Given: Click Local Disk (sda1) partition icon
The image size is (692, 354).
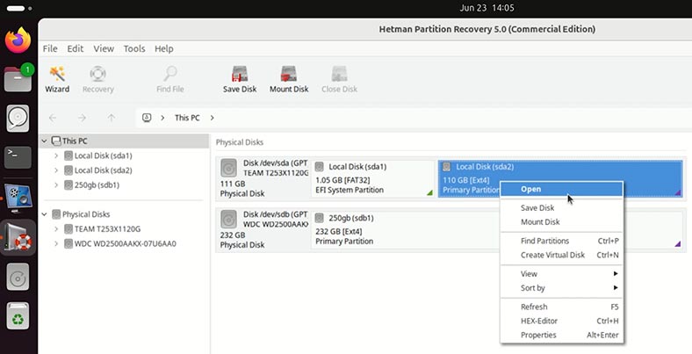Looking at the screenshot, I should (x=319, y=167).
